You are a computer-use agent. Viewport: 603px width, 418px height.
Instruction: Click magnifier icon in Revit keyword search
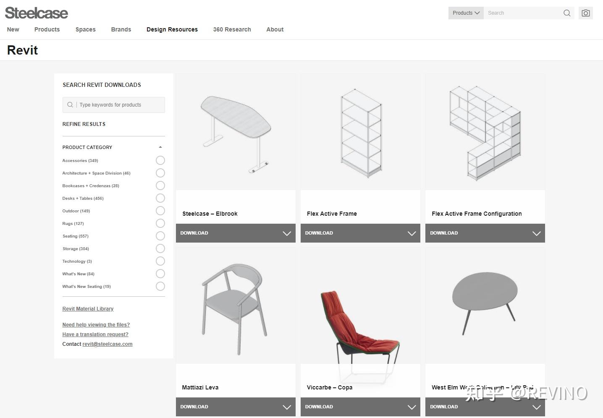(70, 105)
